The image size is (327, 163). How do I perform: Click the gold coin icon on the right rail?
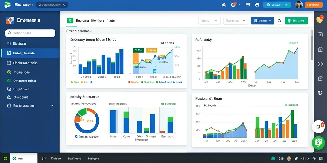click(x=319, y=19)
